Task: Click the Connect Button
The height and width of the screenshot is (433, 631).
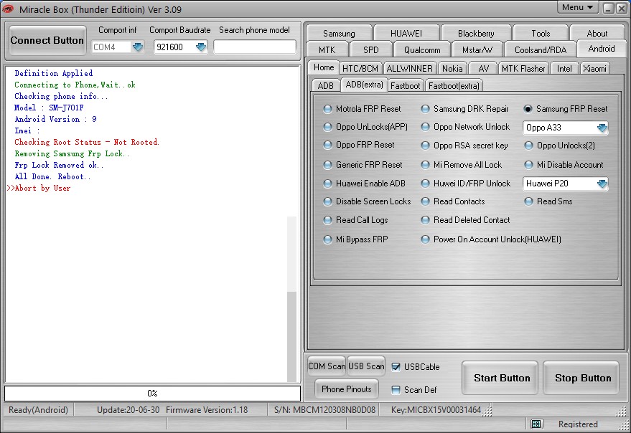Action: (x=47, y=40)
